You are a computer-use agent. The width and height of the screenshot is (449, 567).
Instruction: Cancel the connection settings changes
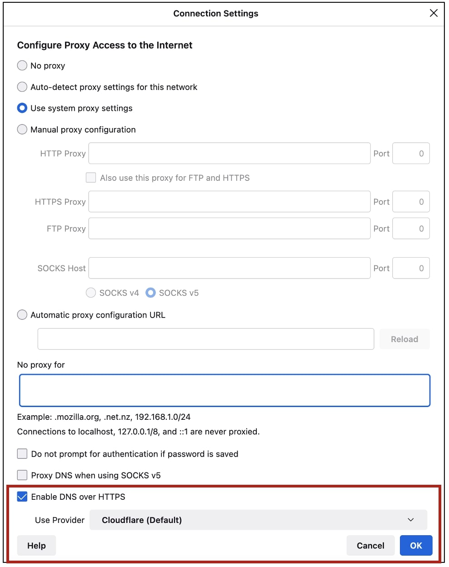pyautogui.click(x=370, y=545)
